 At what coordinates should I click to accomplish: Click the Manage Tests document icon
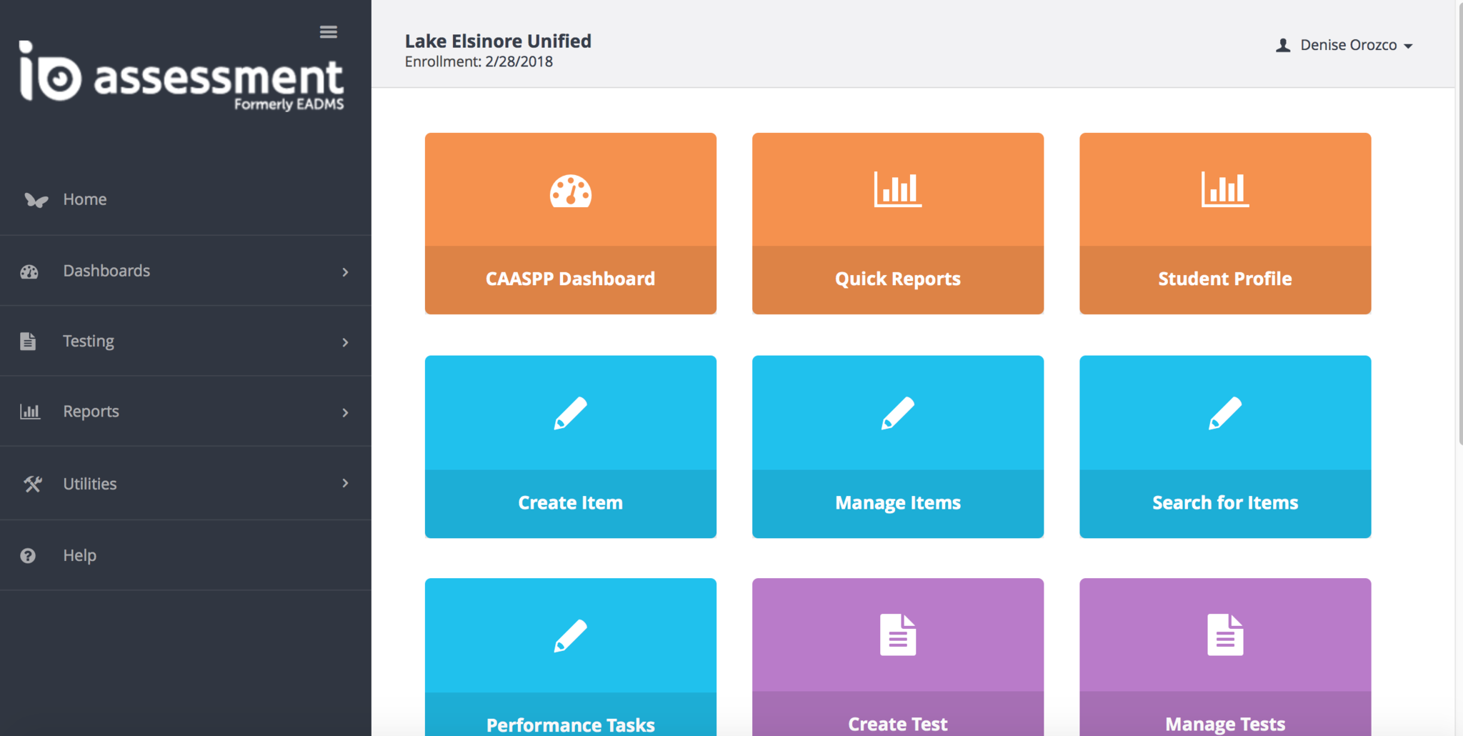[1224, 635]
